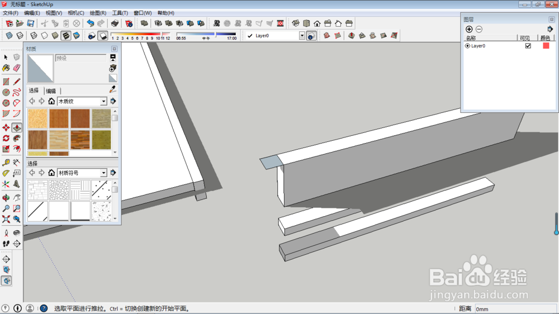The height and width of the screenshot is (314, 559).
Task: Select Layer0 active radio button
Action: pyautogui.click(x=467, y=46)
